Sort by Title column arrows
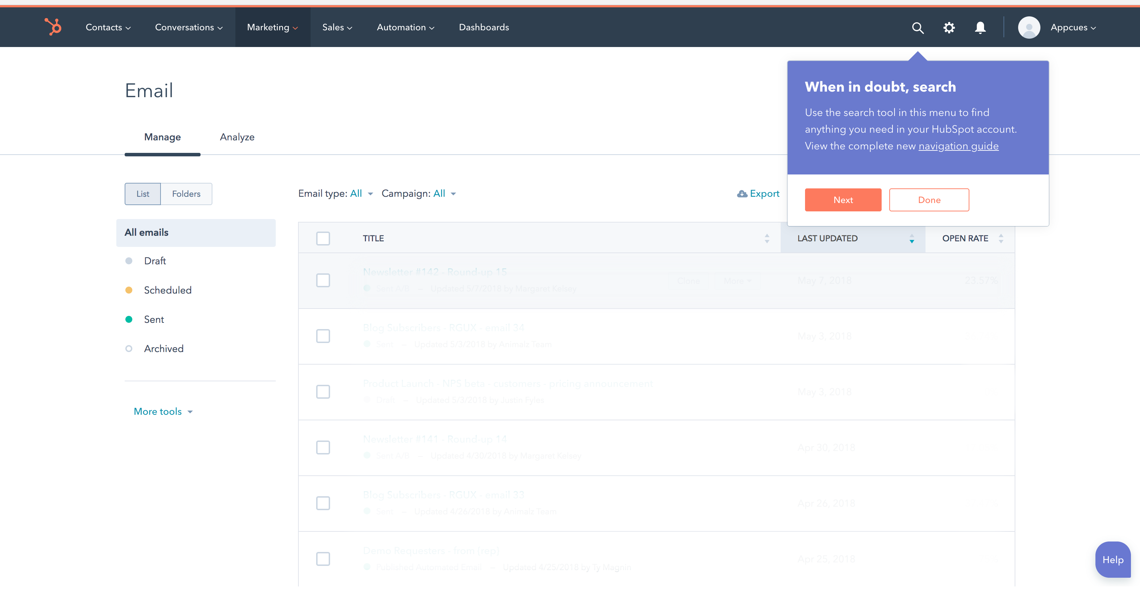1140x592 pixels. [766, 239]
